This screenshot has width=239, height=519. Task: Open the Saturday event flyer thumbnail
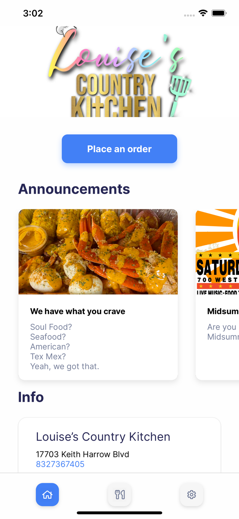click(217, 252)
